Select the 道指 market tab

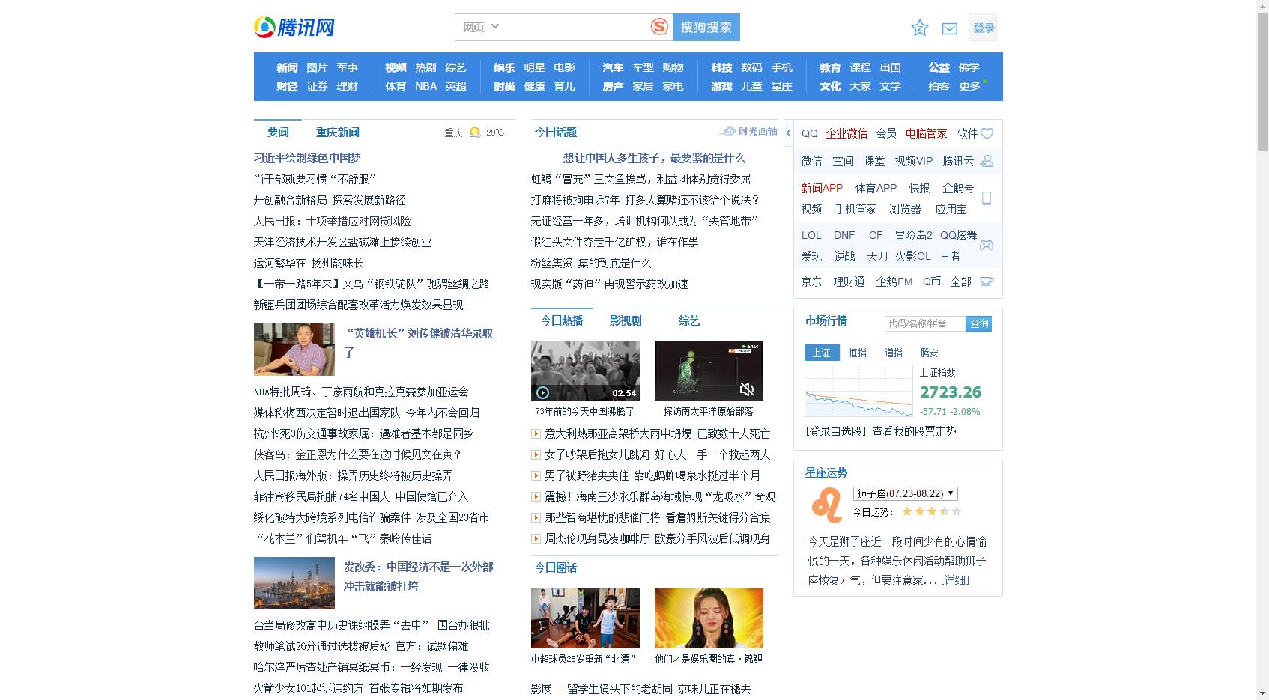tap(893, 353)
